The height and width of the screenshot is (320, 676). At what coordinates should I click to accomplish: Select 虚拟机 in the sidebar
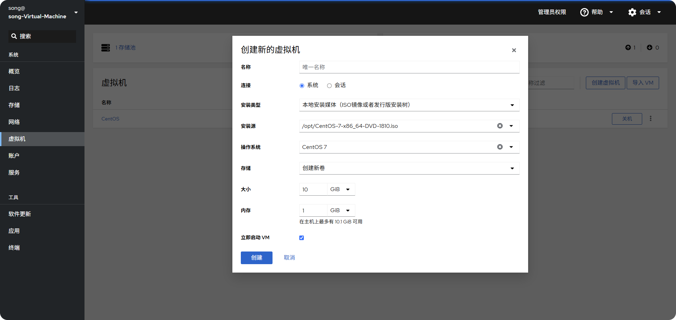(x=42, y=139)
